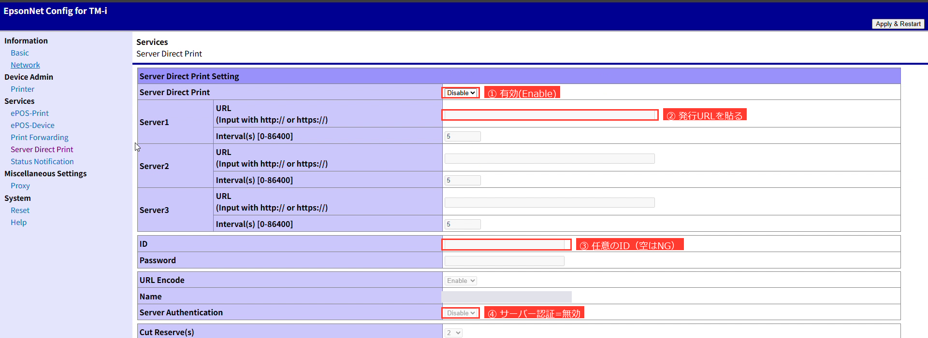Open Proxy settings page
Viewport: 928px width, 338px height.
(x=20, y=185)
